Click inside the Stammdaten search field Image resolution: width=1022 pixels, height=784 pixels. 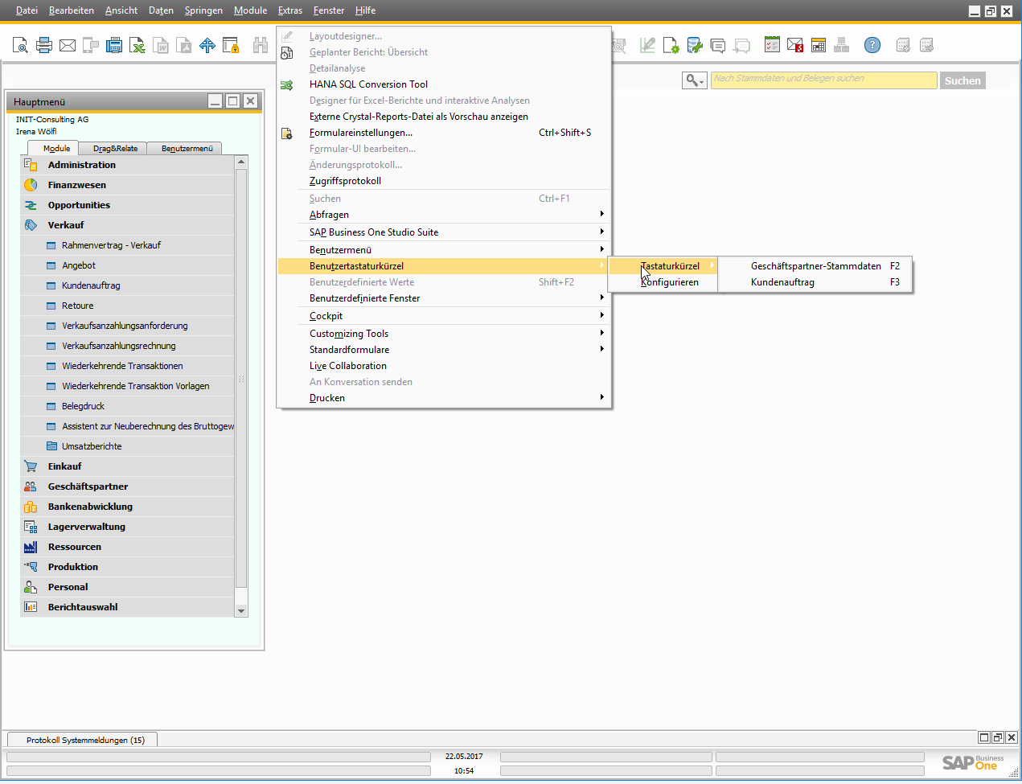pyautogui.click(x=823, y=80)
